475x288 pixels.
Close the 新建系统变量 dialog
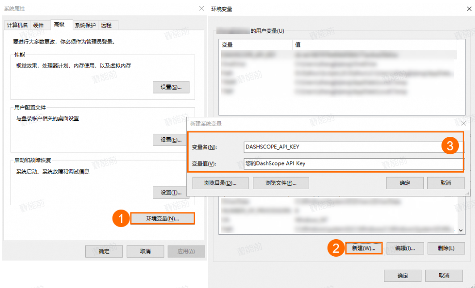[463, 123]
